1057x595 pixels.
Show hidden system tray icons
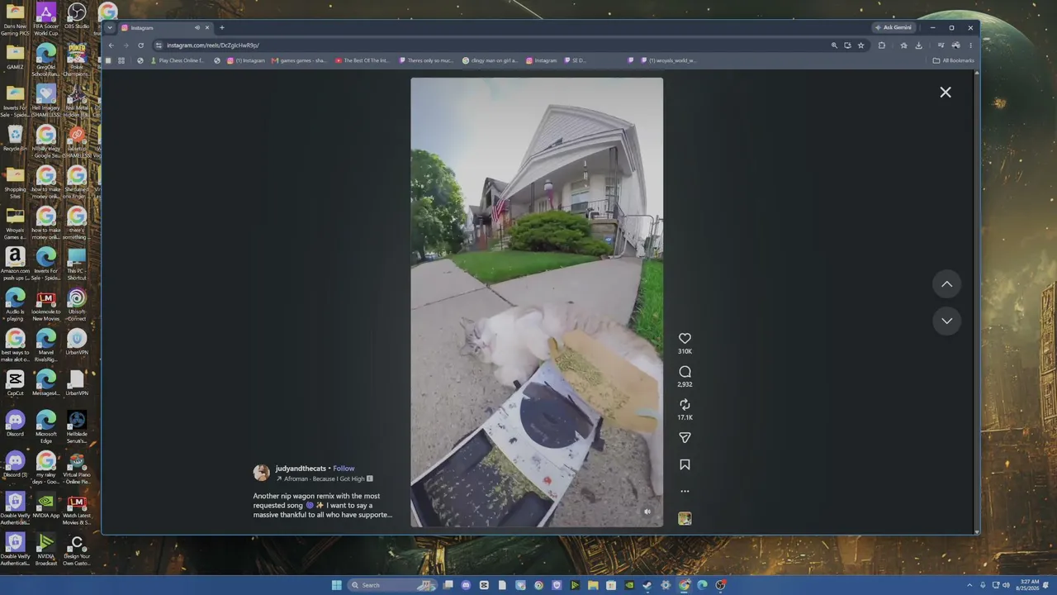[x=970, y=585]
